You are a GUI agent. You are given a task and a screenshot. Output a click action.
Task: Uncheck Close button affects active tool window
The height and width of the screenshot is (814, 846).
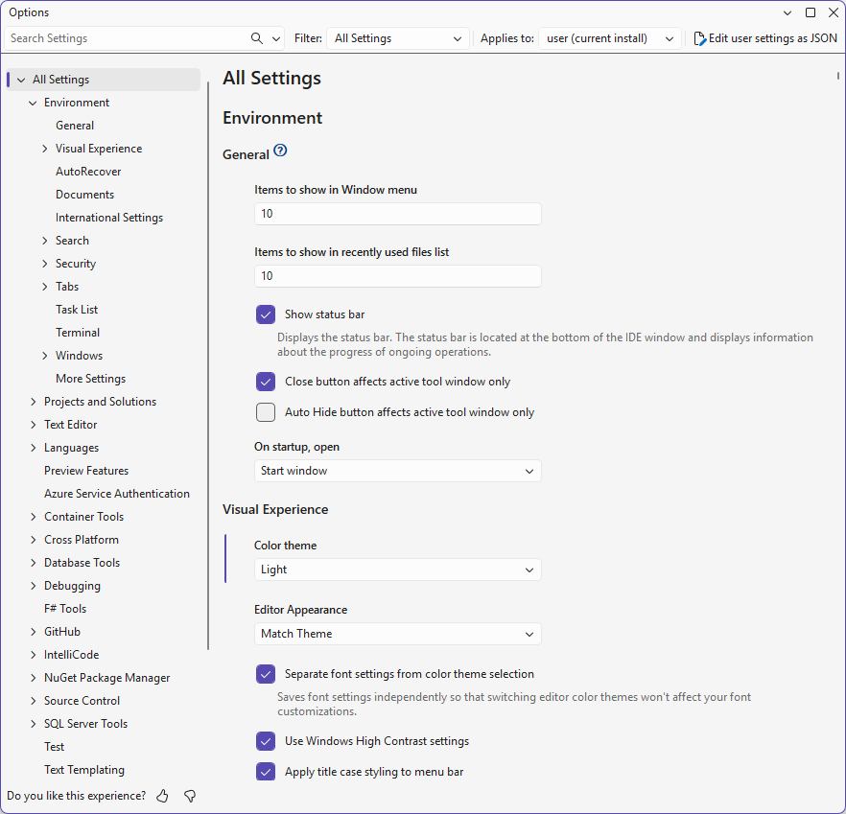click(x=266, y=382)
